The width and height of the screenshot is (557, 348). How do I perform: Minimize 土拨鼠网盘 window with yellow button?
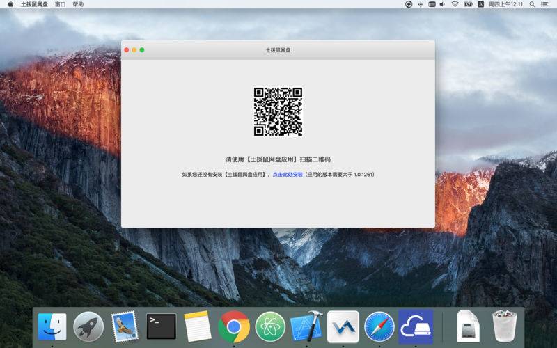[134, 49]
